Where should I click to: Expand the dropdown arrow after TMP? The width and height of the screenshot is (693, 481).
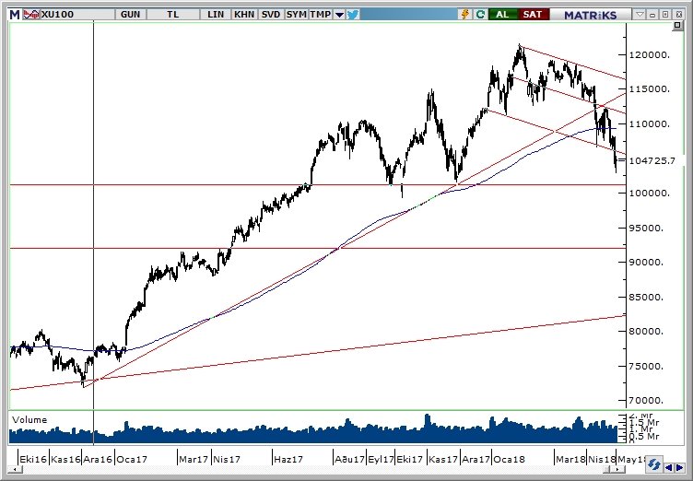pos(339,15)
